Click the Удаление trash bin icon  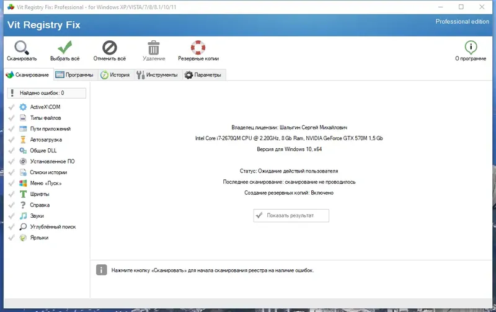154,48
